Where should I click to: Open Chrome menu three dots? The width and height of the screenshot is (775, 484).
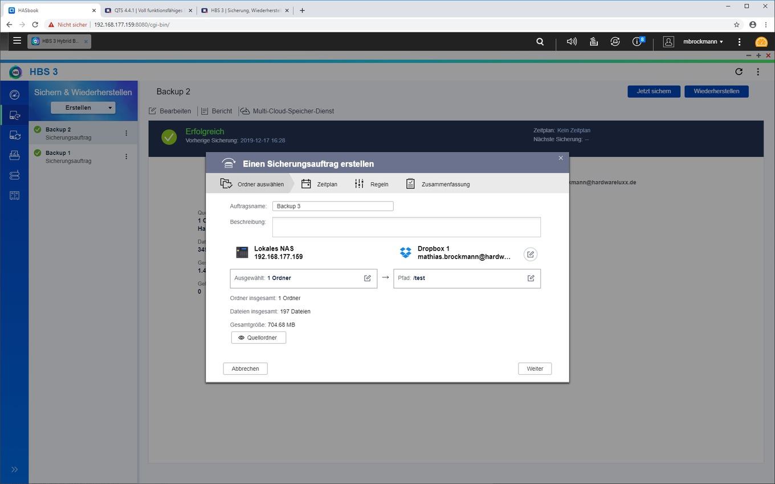coord(766,24)
